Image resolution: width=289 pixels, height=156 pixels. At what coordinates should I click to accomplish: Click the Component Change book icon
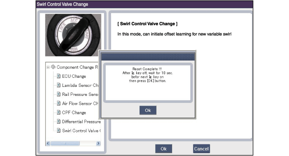(x=53, y=67)
